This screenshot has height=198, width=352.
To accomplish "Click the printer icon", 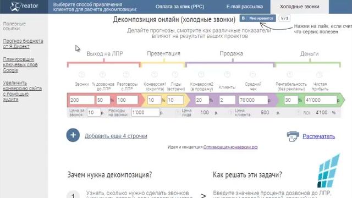I will click(293, 136).
